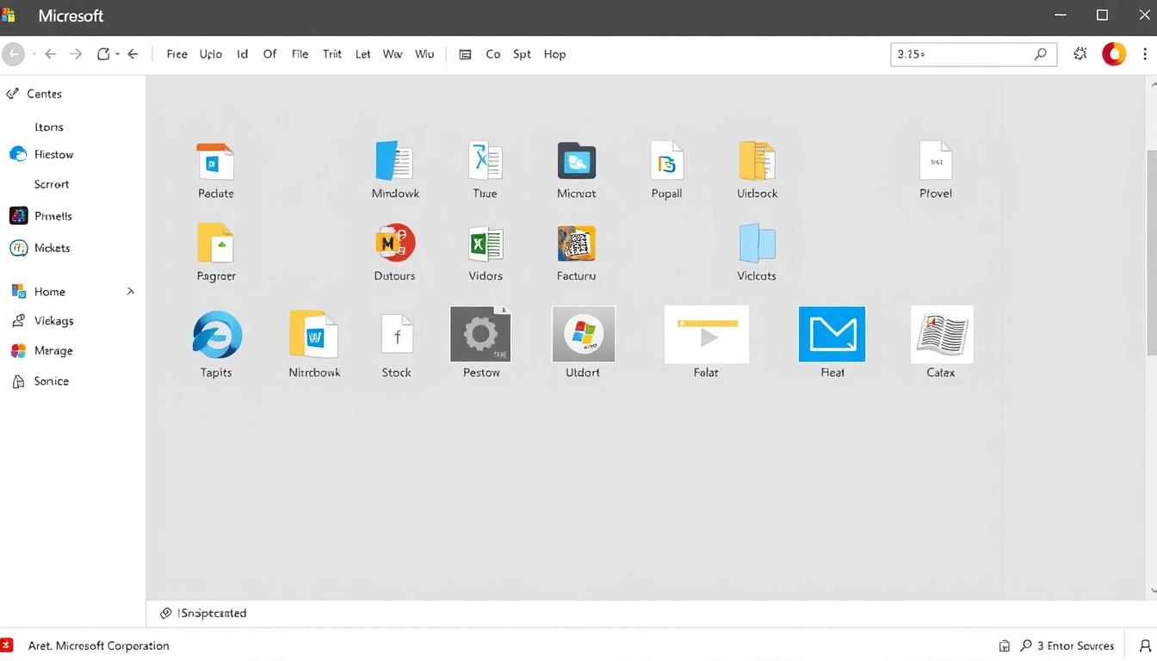Click the user icon in status bar
Screen dimensions: 1157x661
(x=1146, y=646)
